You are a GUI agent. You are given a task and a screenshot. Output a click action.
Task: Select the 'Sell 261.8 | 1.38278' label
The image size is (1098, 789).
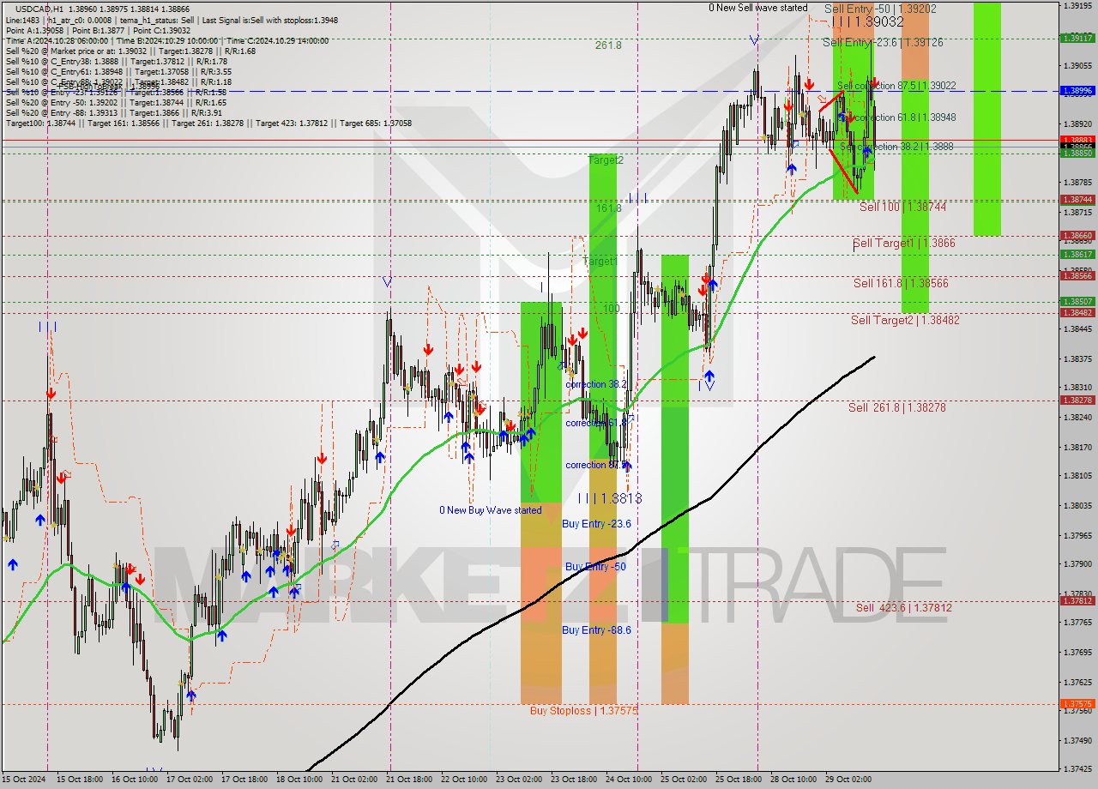(x=896, y=407)
